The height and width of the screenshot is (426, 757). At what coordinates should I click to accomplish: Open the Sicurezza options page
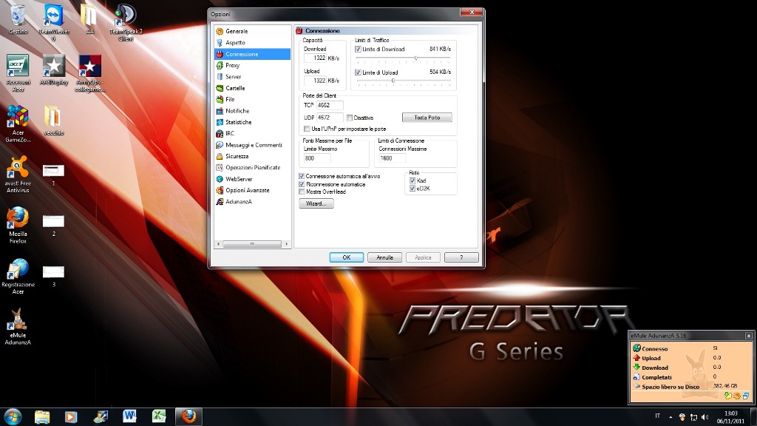pyautogui.click(x=237, y=156)
